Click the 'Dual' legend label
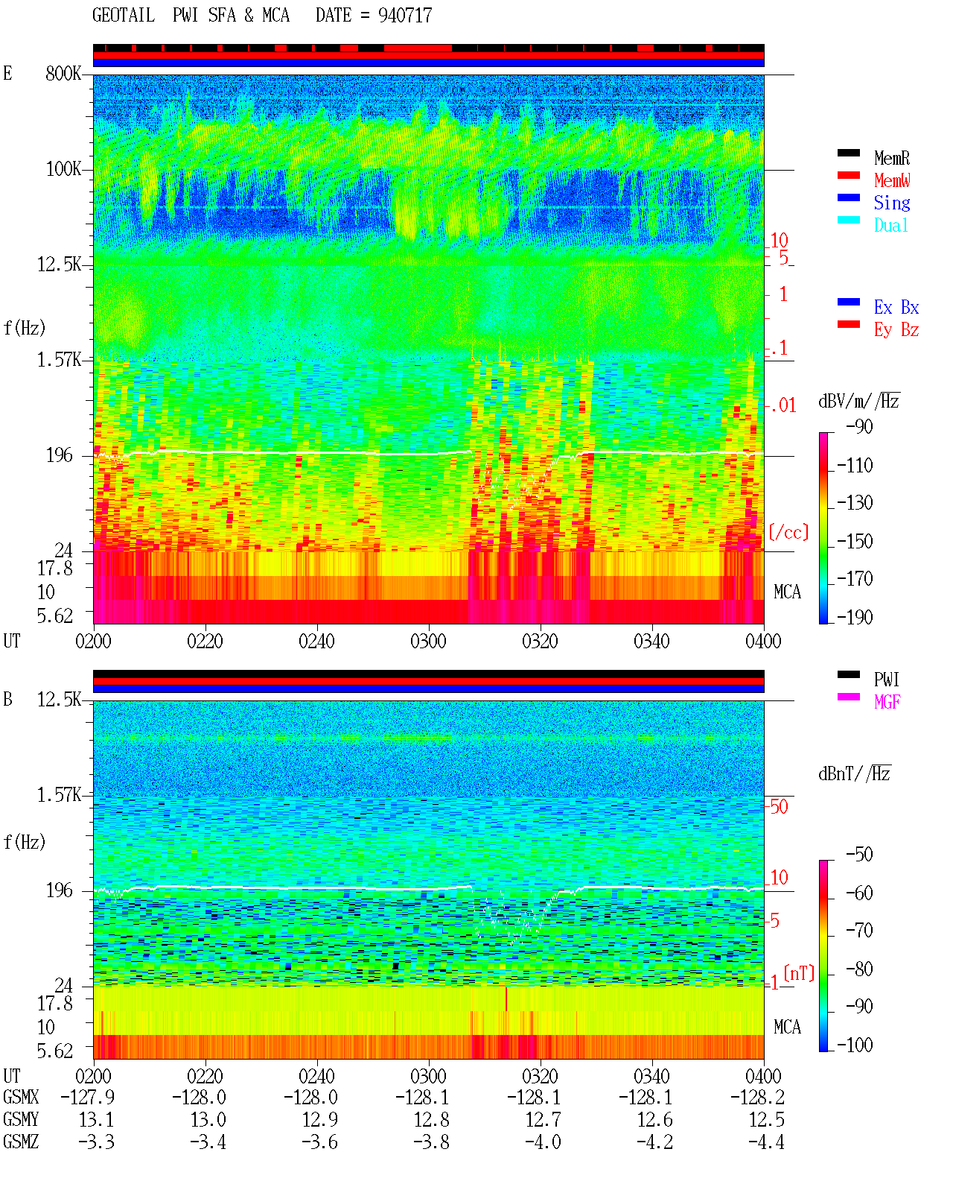This screenshot has height=1187, width=953. click(892, 225)
